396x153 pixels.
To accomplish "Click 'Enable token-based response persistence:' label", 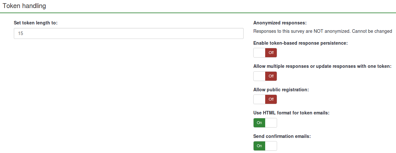I will click(301, 43).
